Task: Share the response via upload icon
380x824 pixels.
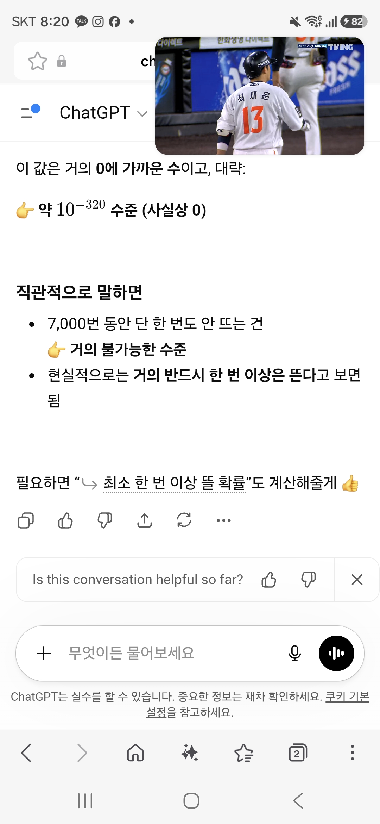Action: pos(145,520)
